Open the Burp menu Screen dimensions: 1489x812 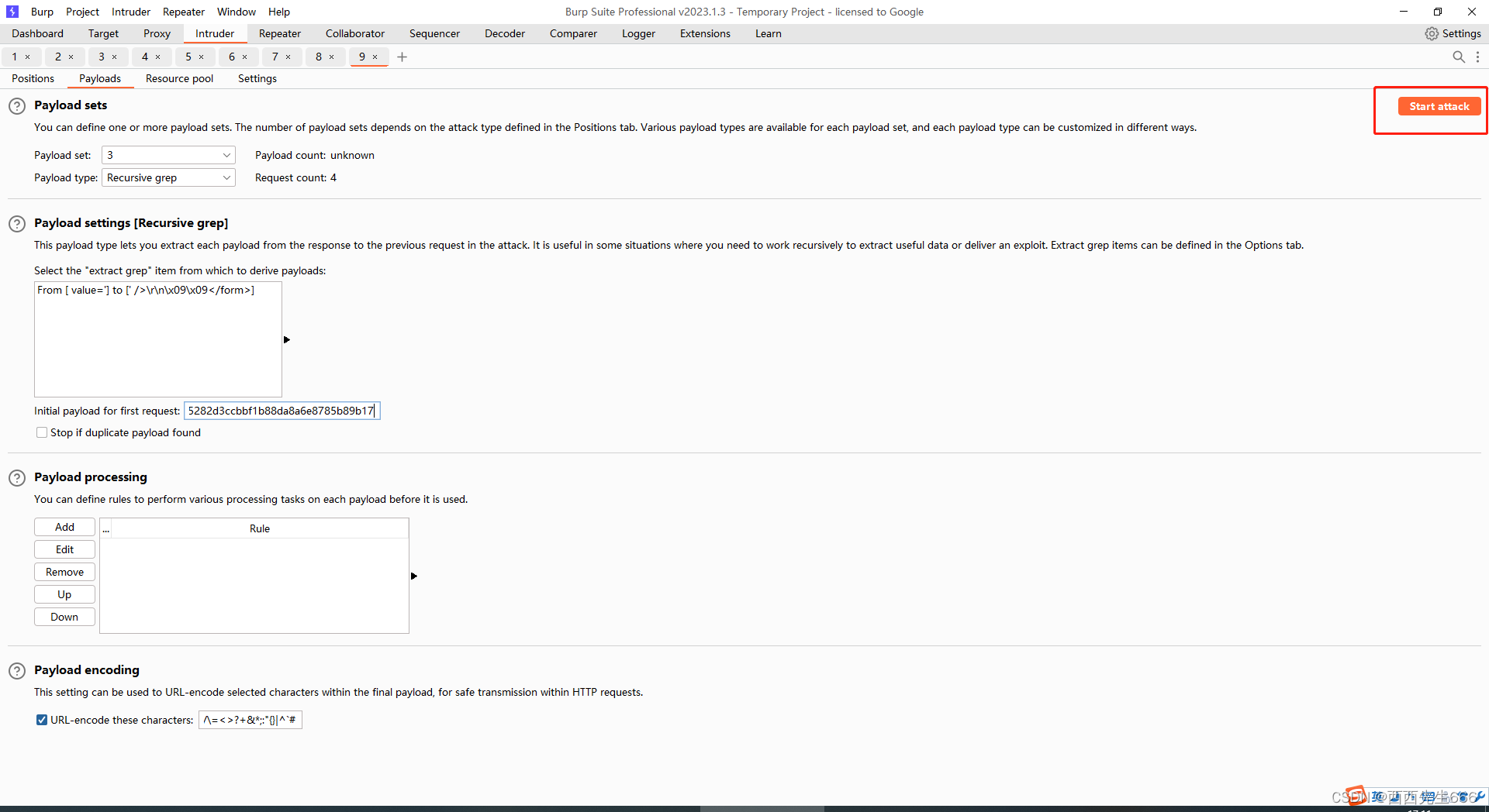(x=42, y=12)
